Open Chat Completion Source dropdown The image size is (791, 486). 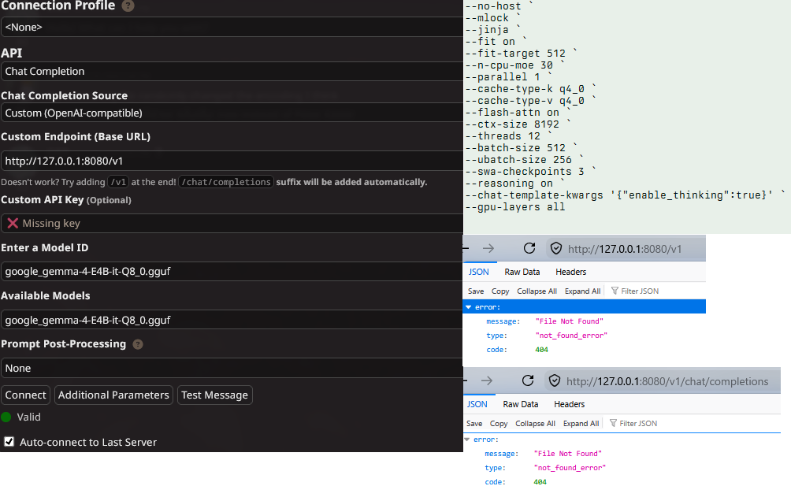(232, 113)
